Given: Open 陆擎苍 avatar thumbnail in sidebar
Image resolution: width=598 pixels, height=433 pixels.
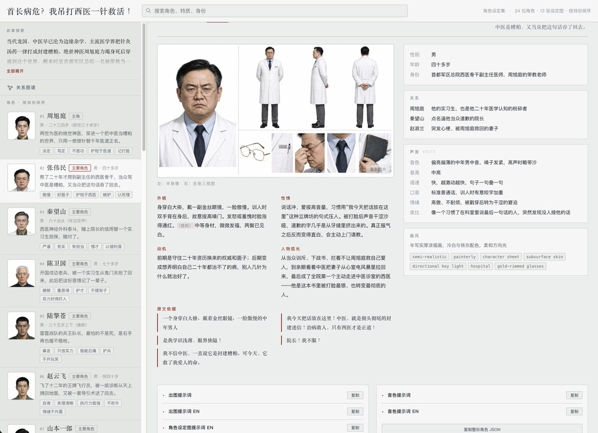Looking at the screenshot, I should click(x=21, y=325).
